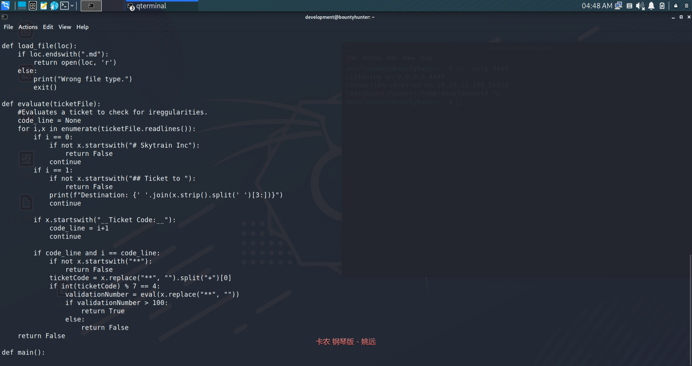This screenshot has width=692, height=366.
Task: Expand the terminal launcher dropdown arrow
Action: point(72,5)
